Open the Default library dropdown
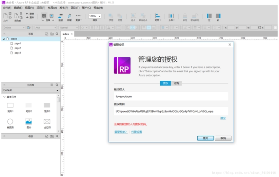The image size is (279, 177). [x=31, y=90]
